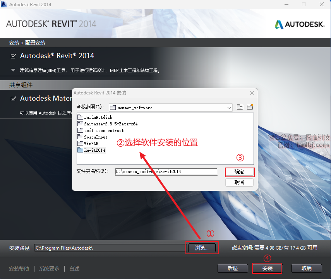Select the soft icon extract folder
The height and width of the screenshot is (279, 331).
coord(101,130)
